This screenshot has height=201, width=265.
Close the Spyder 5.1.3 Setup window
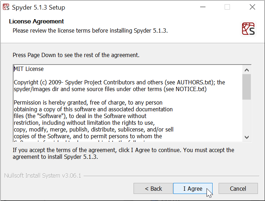pyautogui.click(x=252, y=7)
